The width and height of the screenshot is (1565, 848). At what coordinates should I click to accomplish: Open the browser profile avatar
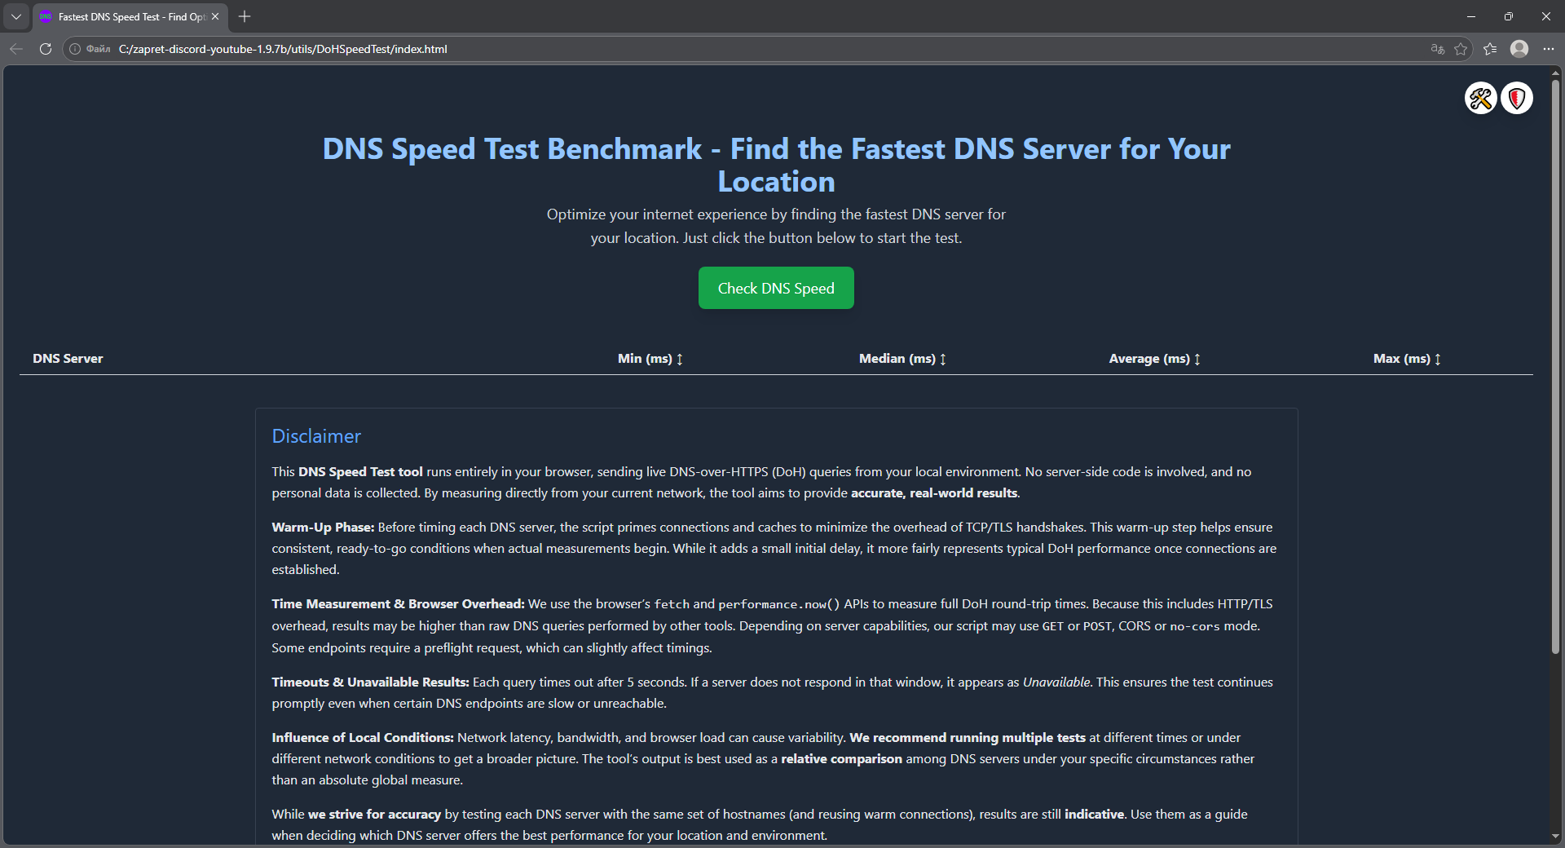tap(1519, 49)
